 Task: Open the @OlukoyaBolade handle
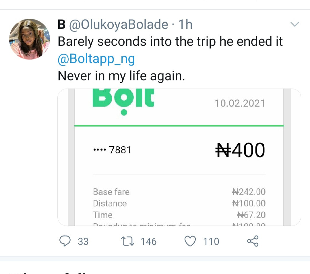(119, 25)
